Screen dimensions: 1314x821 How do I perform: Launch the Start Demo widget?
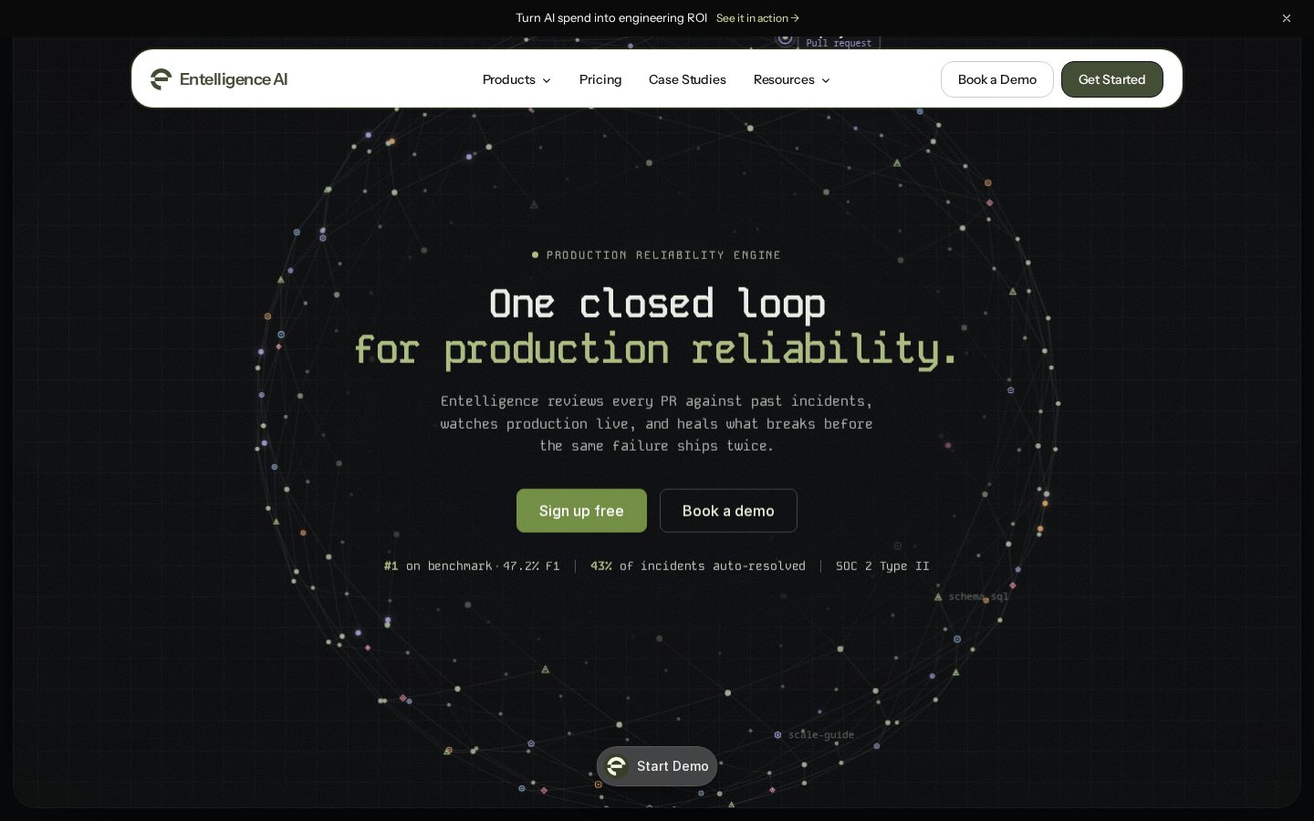click(x=657, y=766)
